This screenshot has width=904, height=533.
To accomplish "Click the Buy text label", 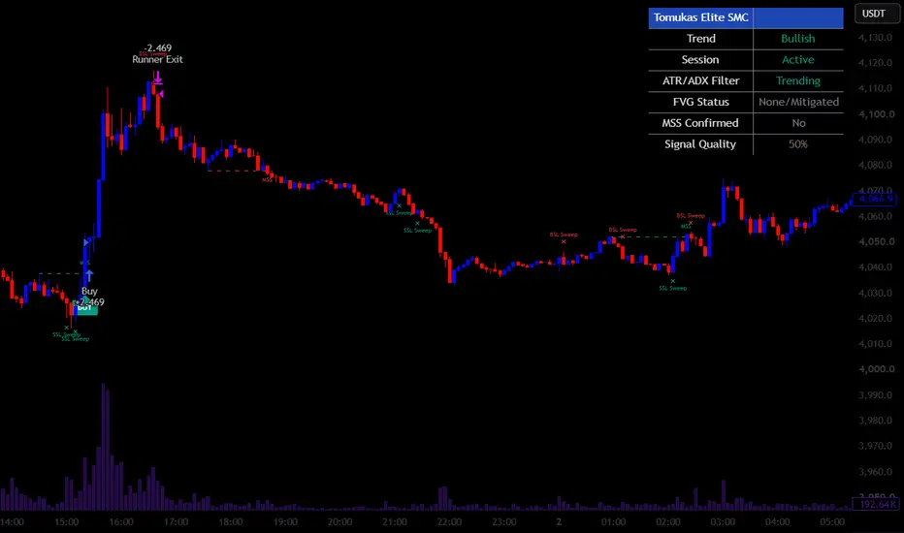I will click(89, 292).
